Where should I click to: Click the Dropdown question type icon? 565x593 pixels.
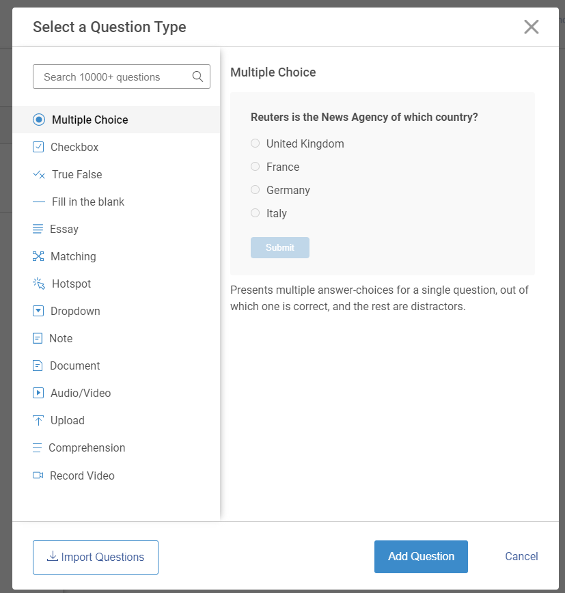[x=38, y=311]
